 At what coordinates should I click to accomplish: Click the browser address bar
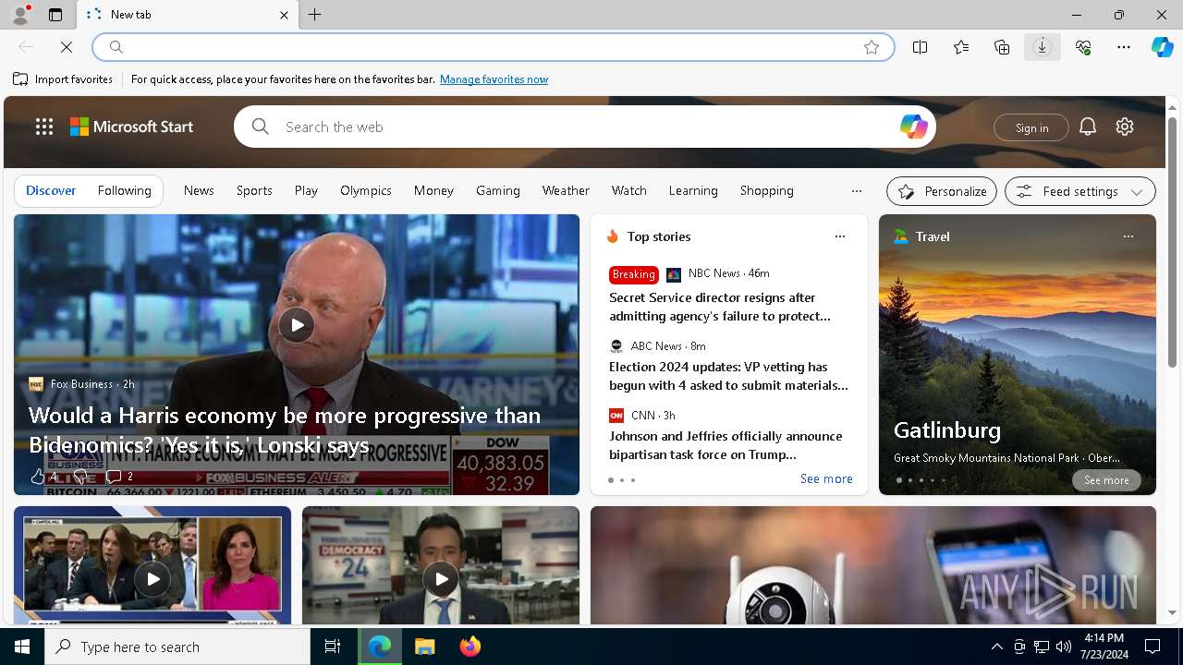494,47
